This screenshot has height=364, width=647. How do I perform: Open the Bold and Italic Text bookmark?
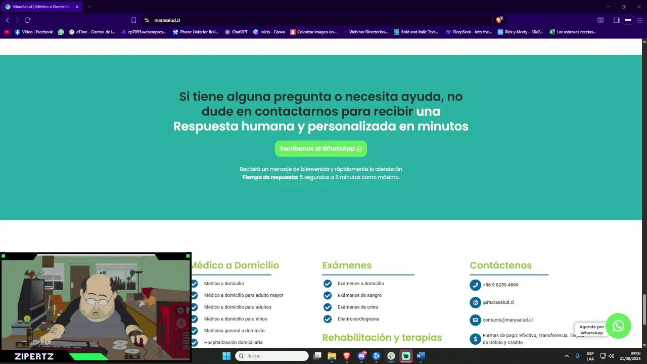[416, 32]
